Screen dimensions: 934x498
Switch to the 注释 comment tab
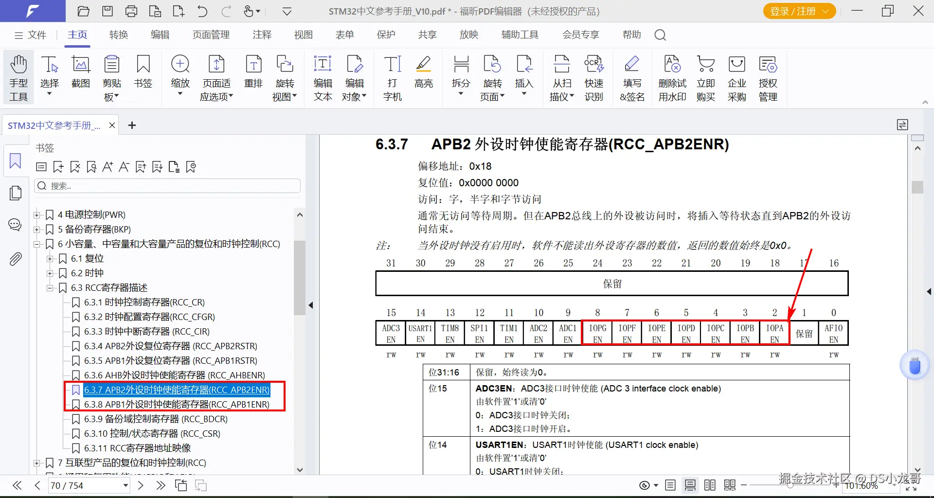262,35
